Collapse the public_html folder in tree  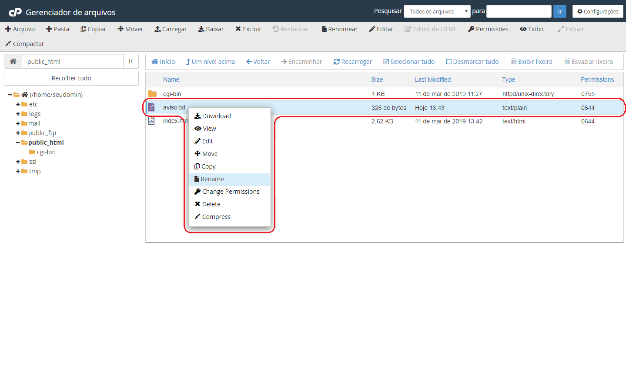18,142
